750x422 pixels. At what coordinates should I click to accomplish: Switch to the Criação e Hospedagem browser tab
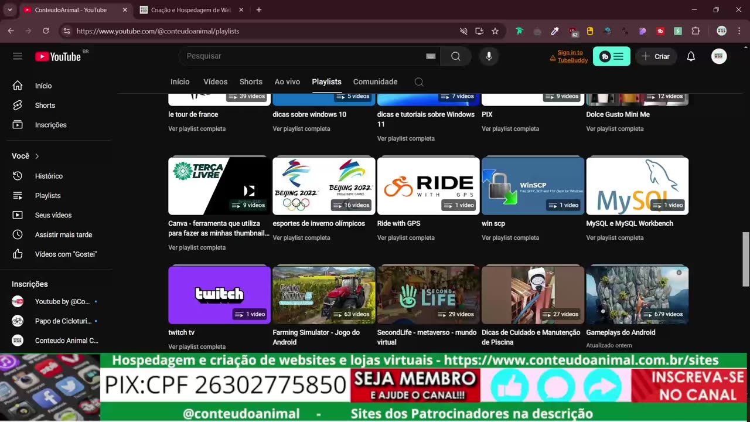pyautogui.click(x=192, y=10)
